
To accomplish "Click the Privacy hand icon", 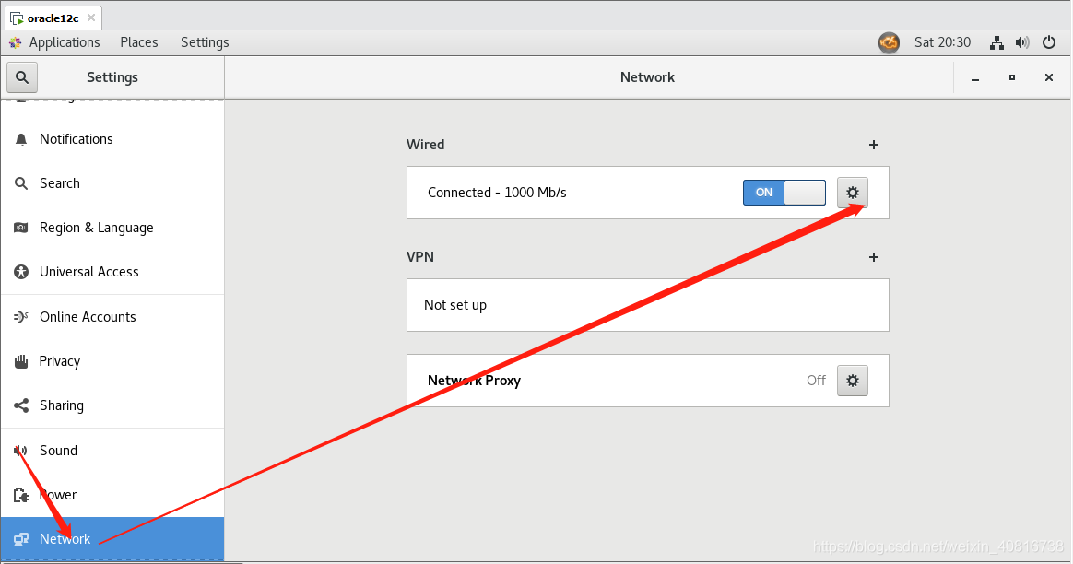I will click(x=21, y=361).
